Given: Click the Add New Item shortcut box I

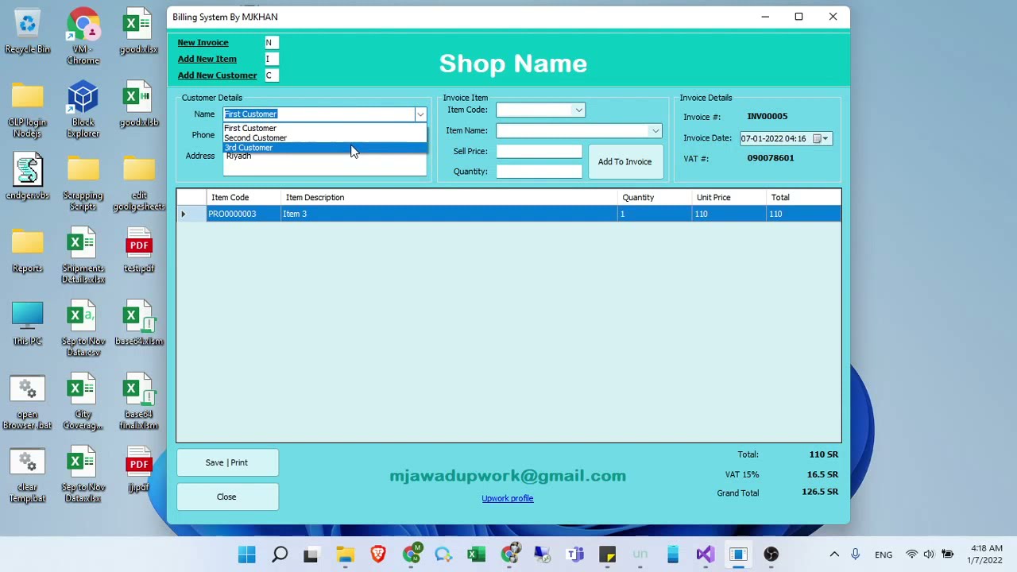Looking at the screenshot, I should tap(272, 59).
